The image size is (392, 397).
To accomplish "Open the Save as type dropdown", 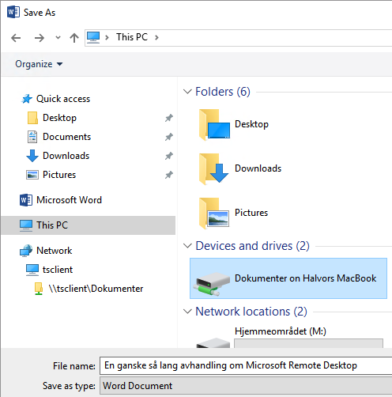I will (x=246, y=386).
